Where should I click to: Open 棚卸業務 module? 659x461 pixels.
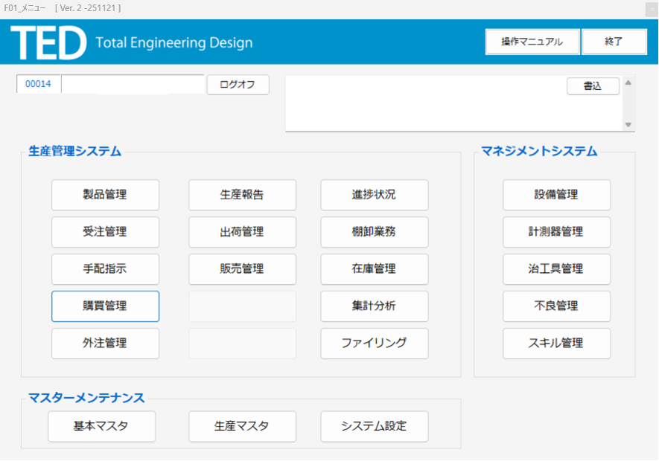coord(374,232)
